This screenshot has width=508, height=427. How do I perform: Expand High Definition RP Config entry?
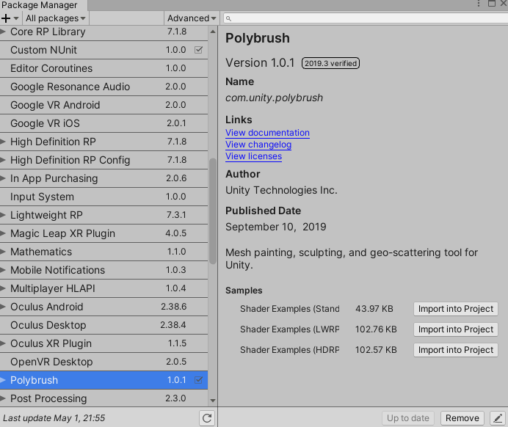[3, 160]
